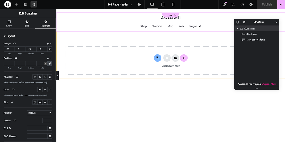Image resolution: width=285 pixels, height=142 pixels.
Task: Open the 404 Page Header document dropdown
Action: tap(120, 4)
